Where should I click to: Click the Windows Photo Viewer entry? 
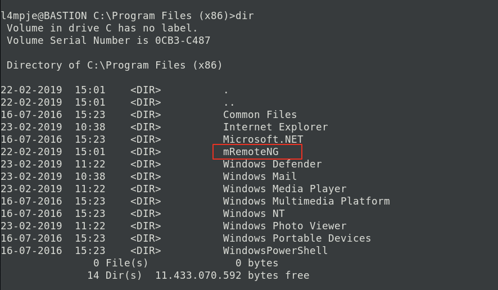click(284, 226)
